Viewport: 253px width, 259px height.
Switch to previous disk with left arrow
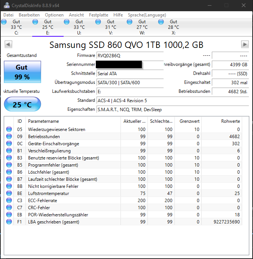(x=8, y=44)
